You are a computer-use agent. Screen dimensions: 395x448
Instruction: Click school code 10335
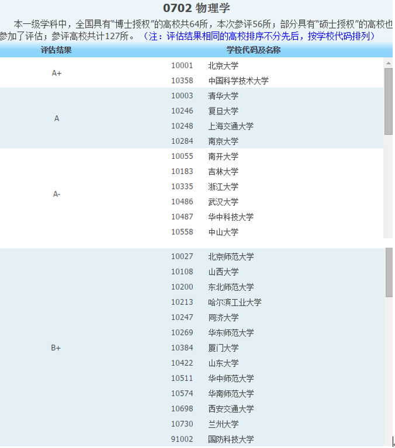(182, 186)
